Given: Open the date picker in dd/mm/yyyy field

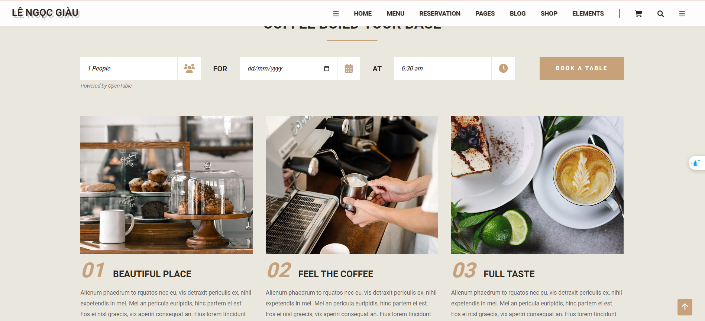Looking at the screenshot, I should tap(327, 69).
